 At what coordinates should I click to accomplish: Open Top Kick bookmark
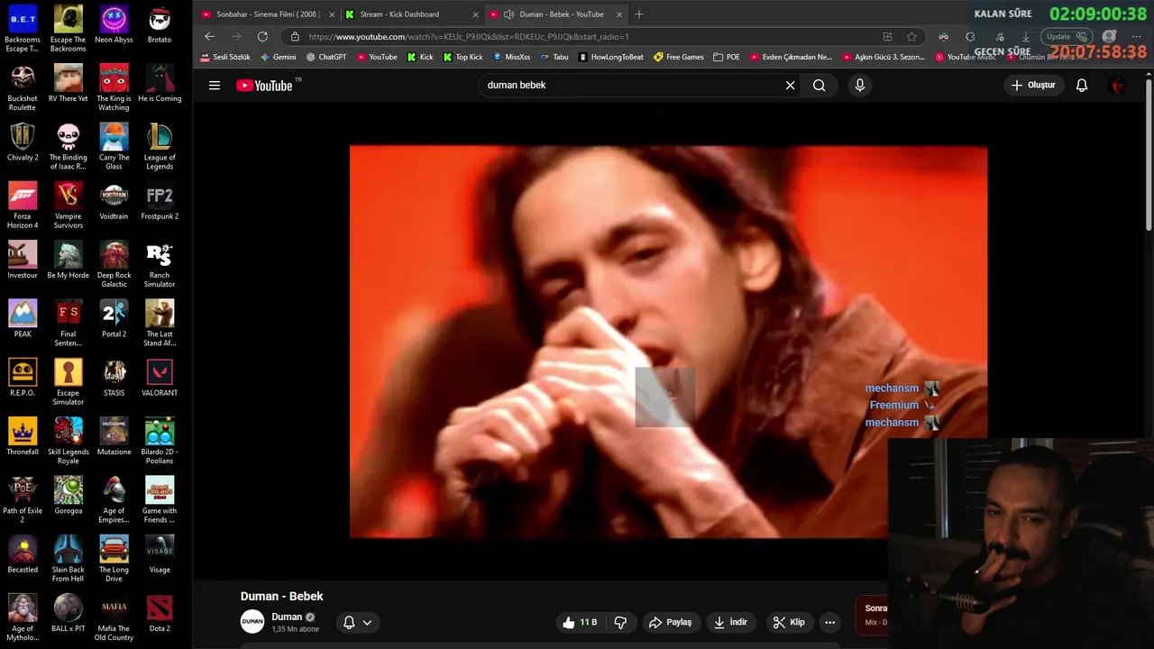coord(463,57)
